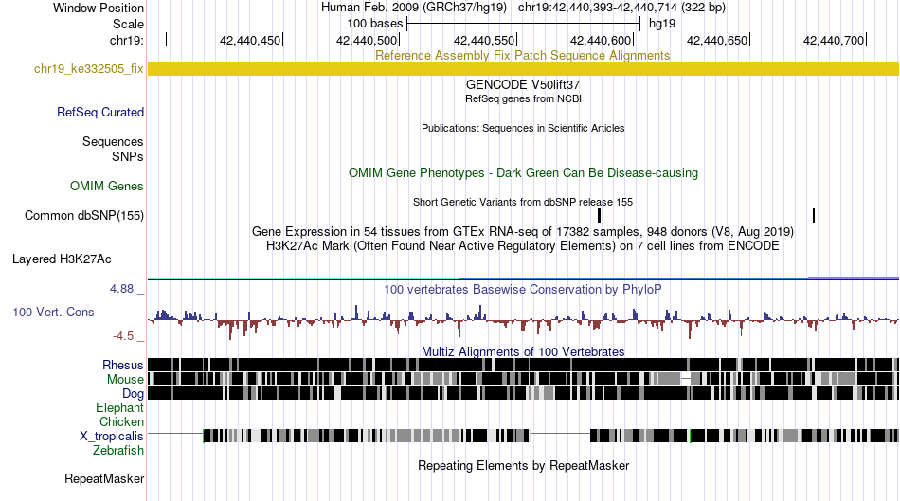Screen dimensions: 900x501
Task: Click the chr19_ke332505_fix track label
Action: point(88,69)
